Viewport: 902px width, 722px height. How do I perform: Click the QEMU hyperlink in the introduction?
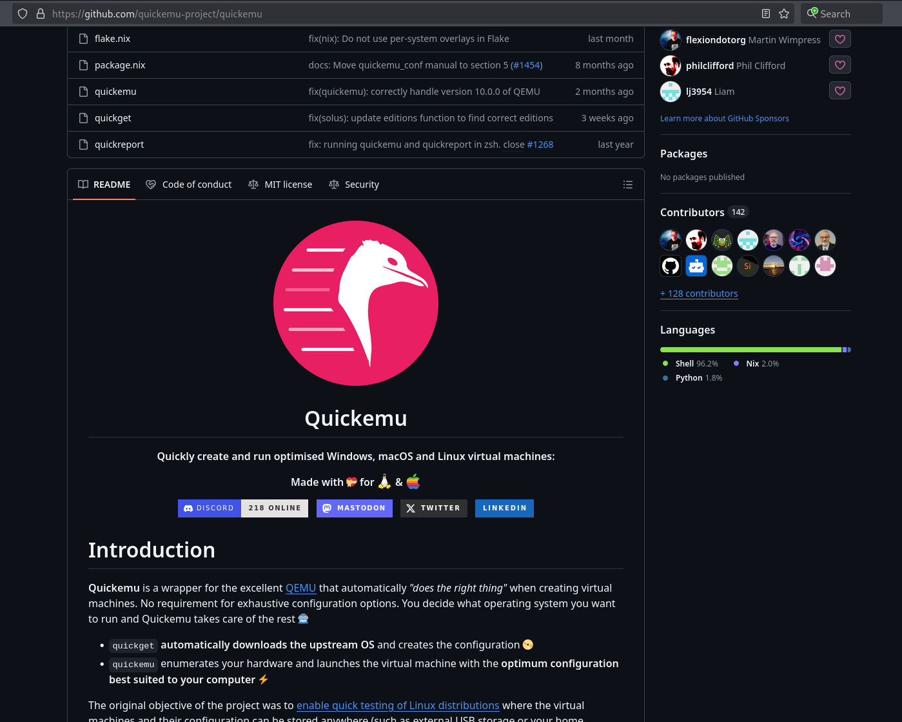[300, 588]
